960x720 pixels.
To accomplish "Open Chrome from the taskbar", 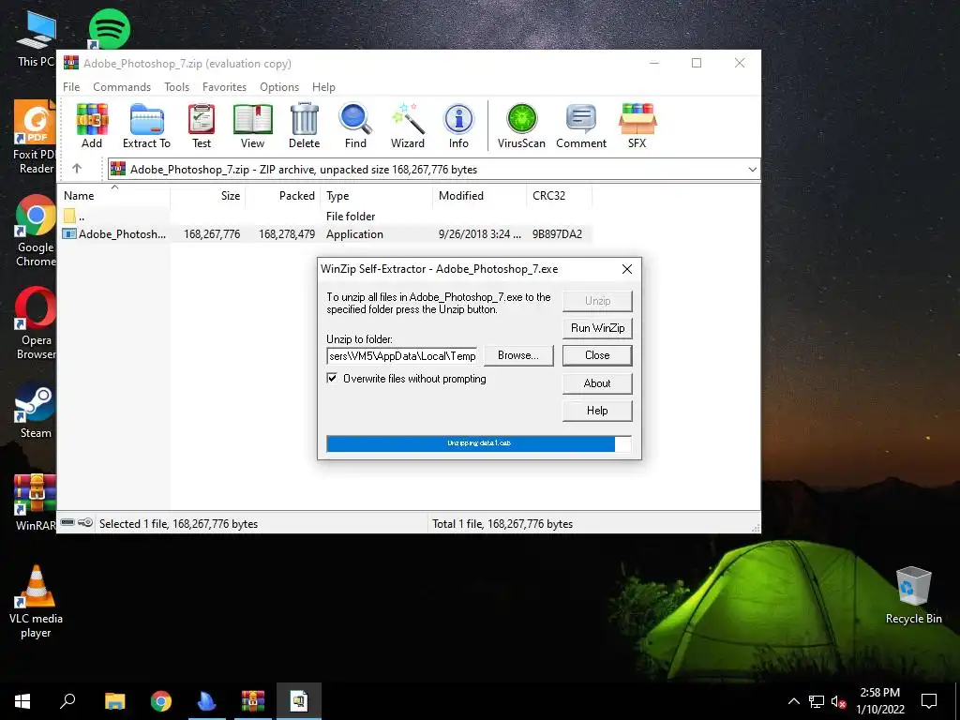I will (161, 701).
